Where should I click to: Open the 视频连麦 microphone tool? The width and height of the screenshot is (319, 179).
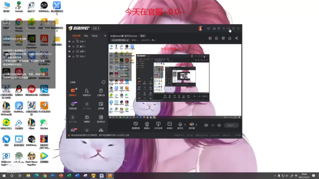73,105
